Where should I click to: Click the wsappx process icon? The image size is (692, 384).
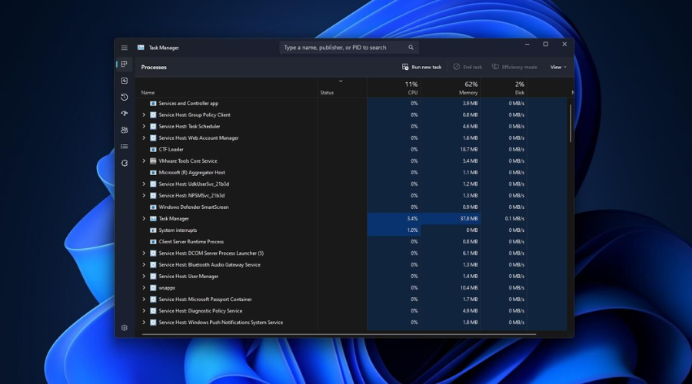(x=153, y=288)
